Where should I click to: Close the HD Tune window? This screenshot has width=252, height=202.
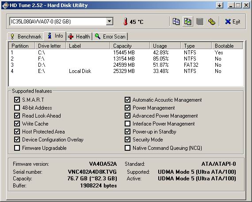(x=246, y=5)
